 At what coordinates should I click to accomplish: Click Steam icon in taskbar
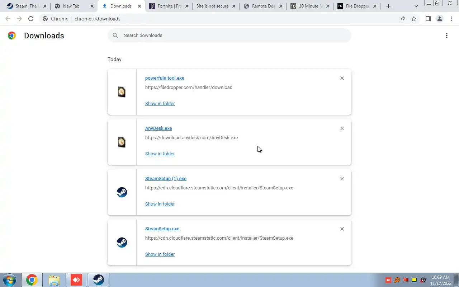pos(99,280)
